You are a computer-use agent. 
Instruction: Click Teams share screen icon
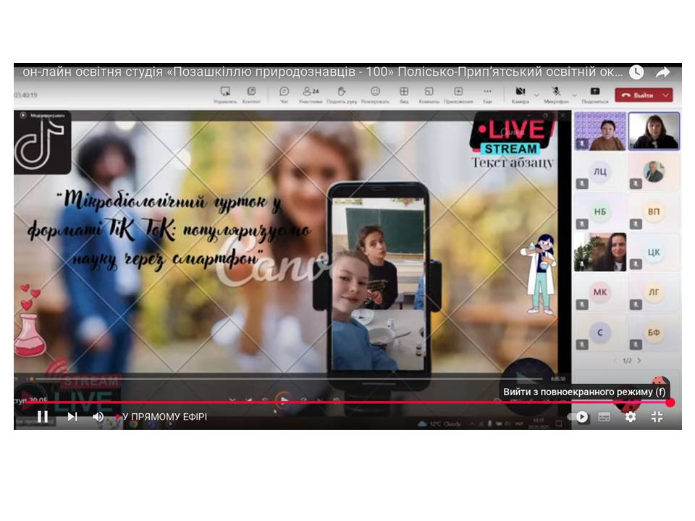pos(595,94)
